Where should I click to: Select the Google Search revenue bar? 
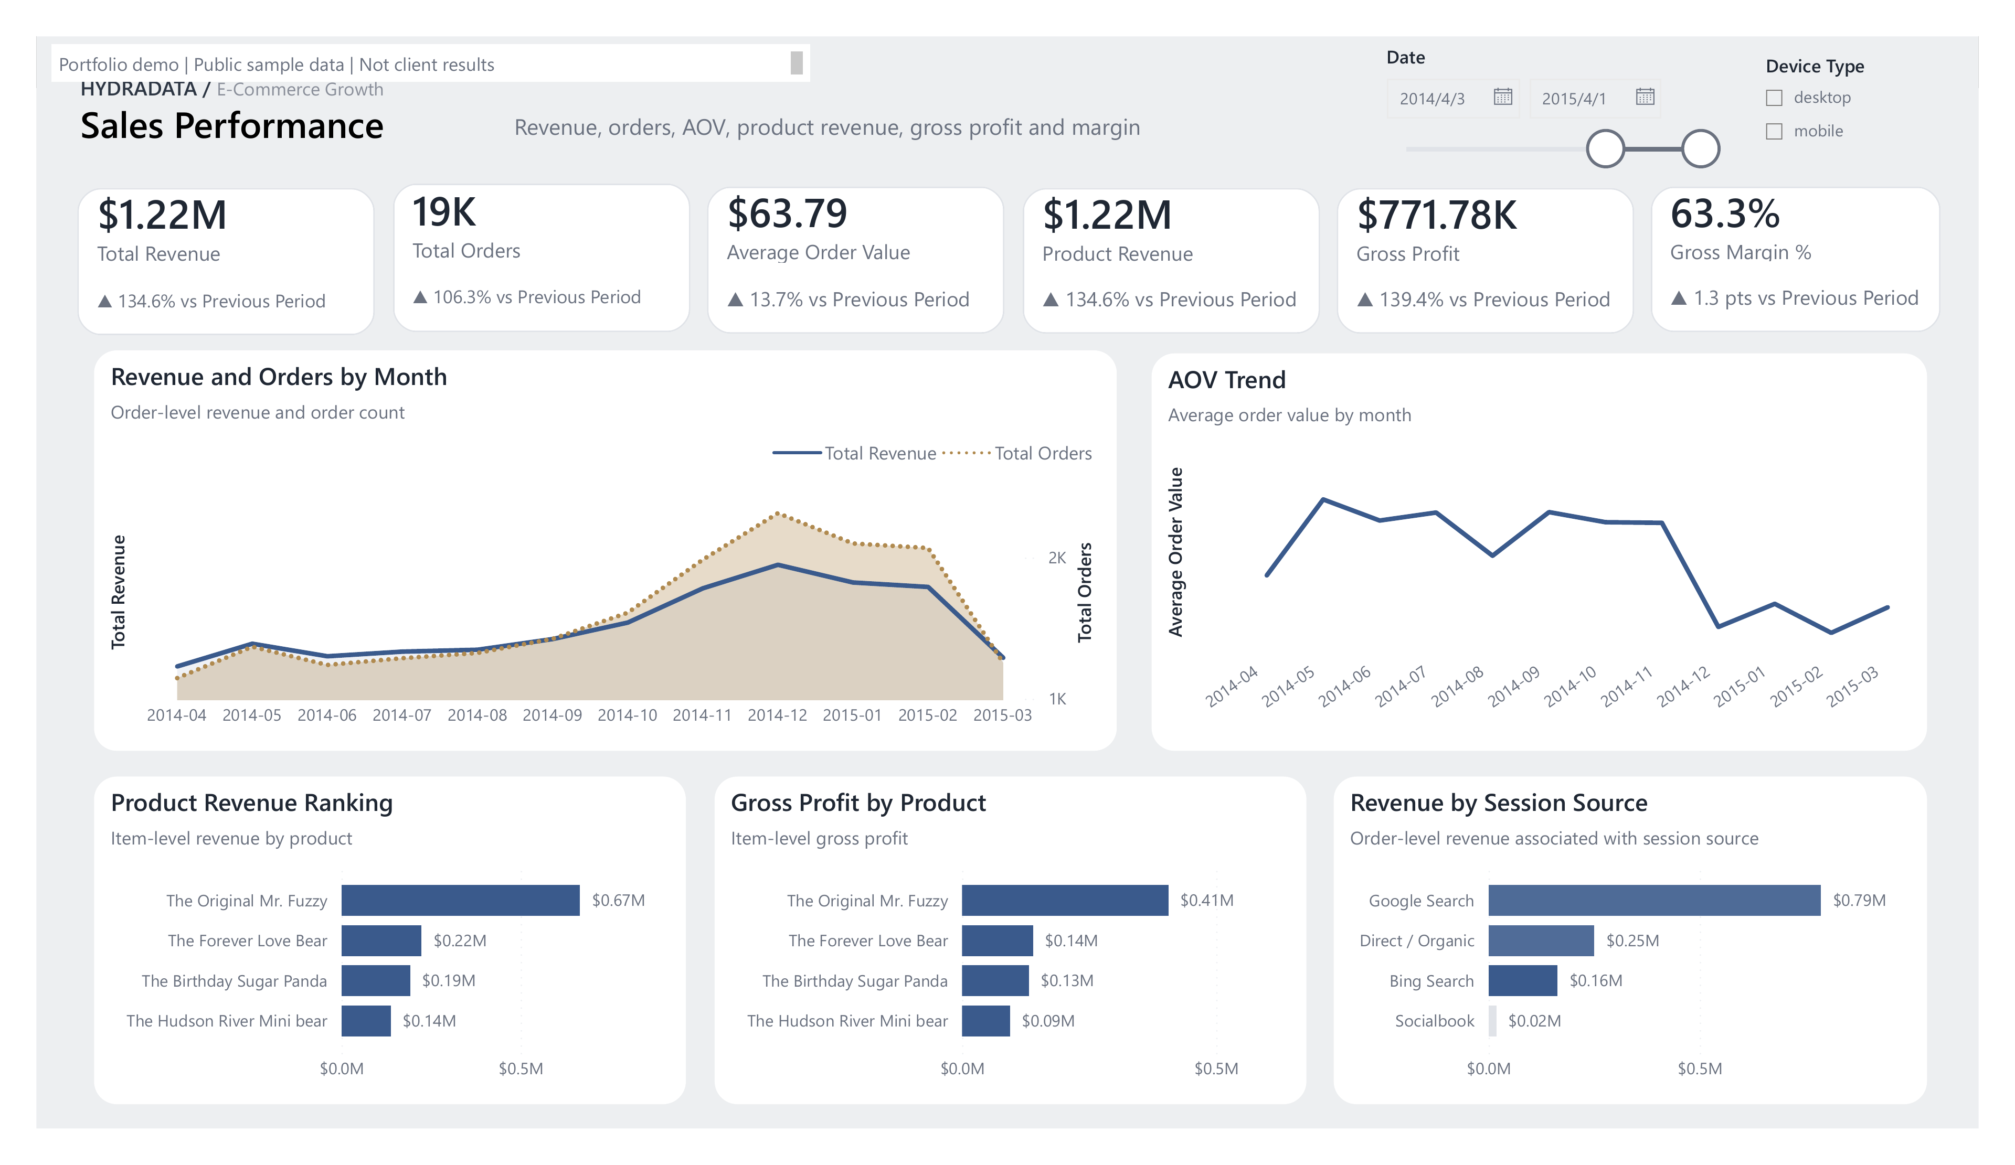pyautogui.click(x=1653, y=900)
